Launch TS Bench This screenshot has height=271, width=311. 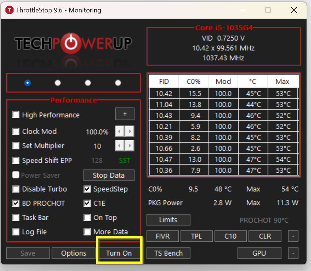pyautogui.click(x=168, y=253)
